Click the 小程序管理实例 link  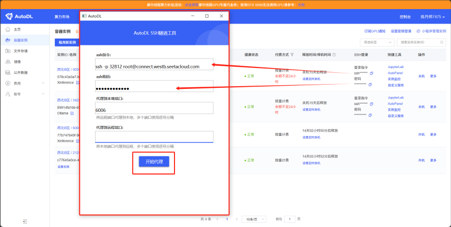(432, 31)
